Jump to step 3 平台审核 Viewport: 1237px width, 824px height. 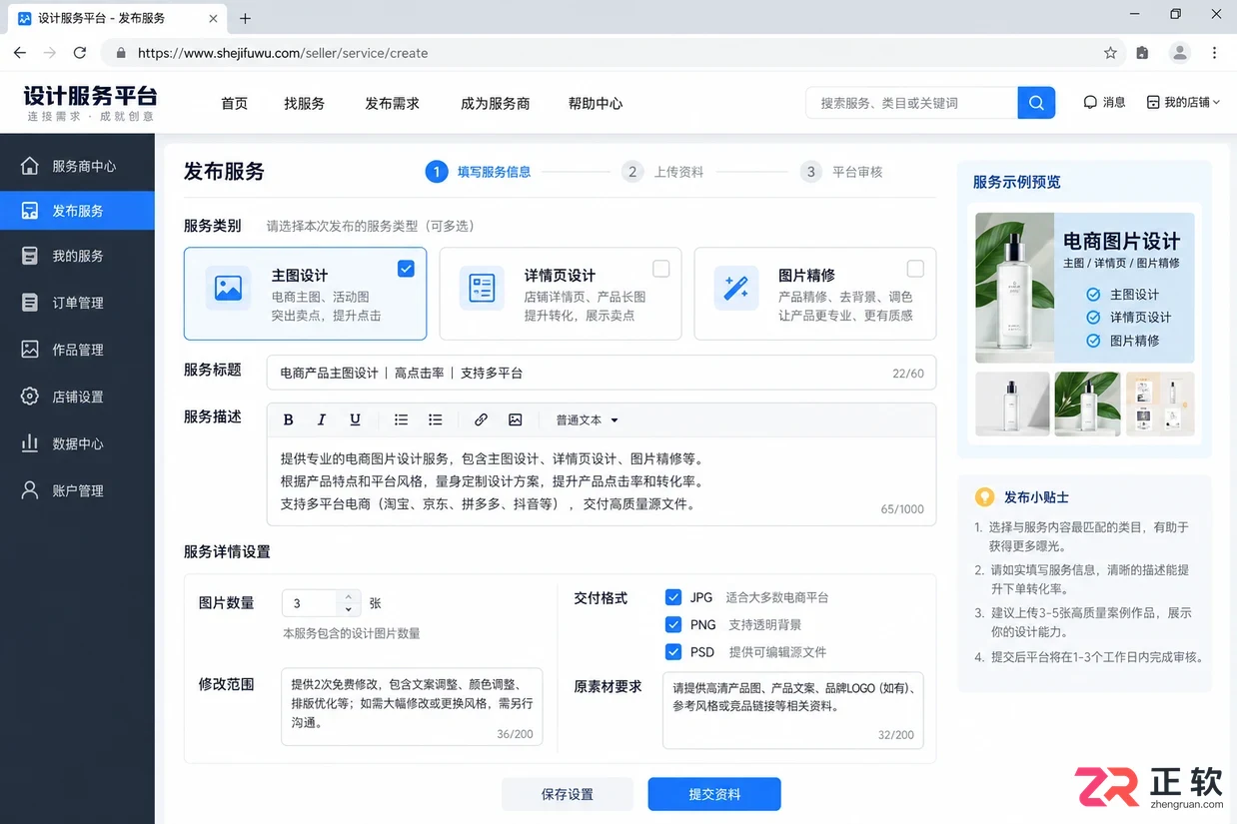(841, 172)
